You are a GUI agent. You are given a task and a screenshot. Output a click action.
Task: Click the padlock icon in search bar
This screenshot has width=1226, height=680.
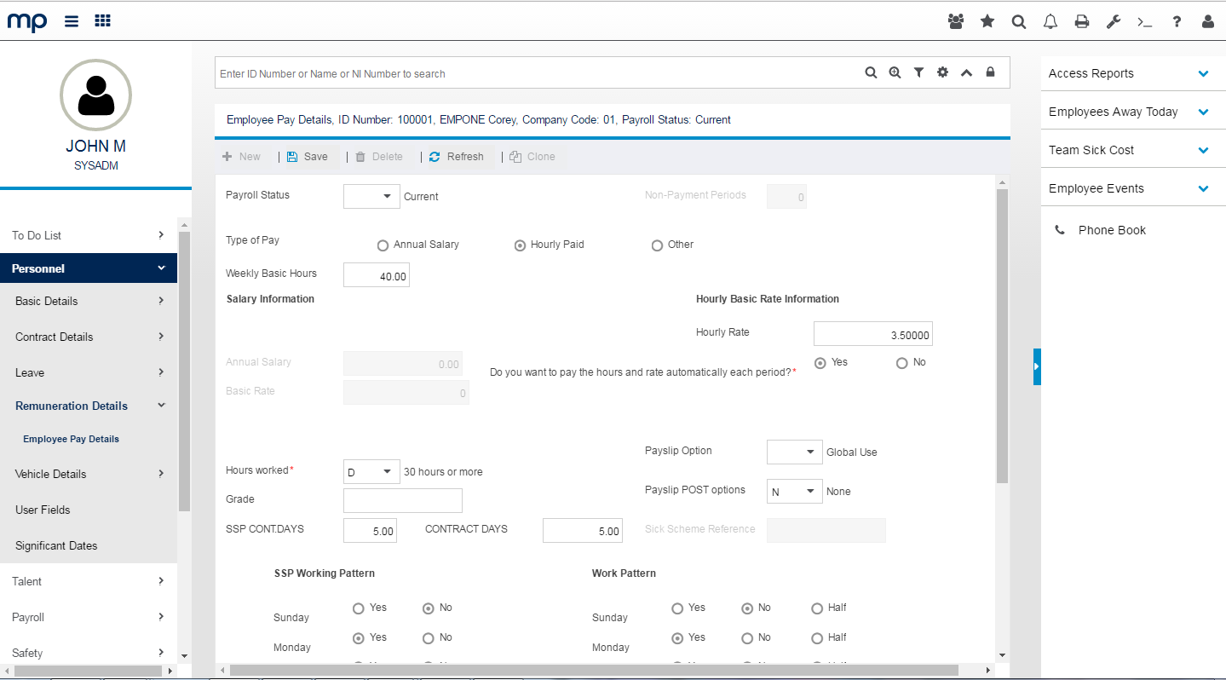990,73
